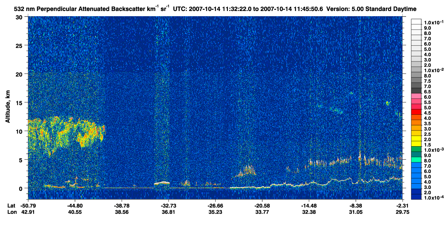Click the "Lon" row label
The width and height of the screenshot is (447, 229).
pos(11,212)
